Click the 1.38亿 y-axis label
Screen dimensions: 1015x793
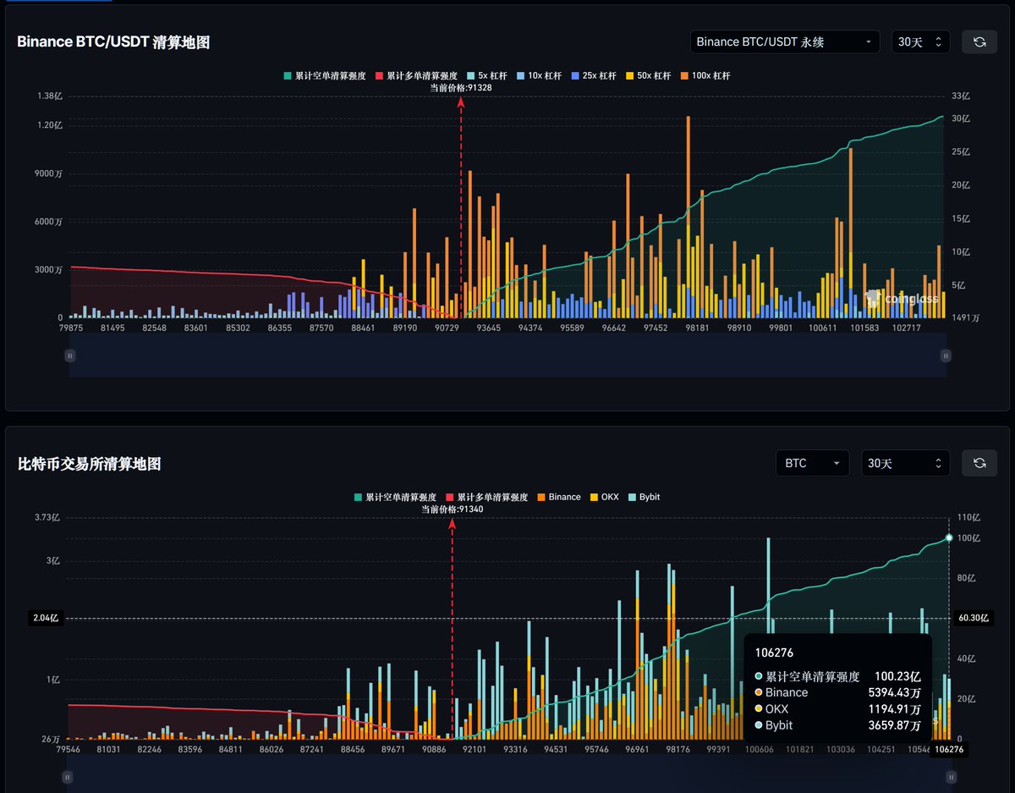51,96
